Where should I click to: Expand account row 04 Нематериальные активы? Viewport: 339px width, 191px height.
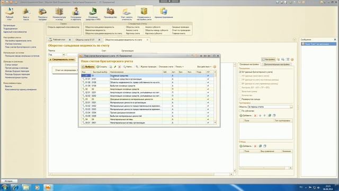click(x=84, y=119)
